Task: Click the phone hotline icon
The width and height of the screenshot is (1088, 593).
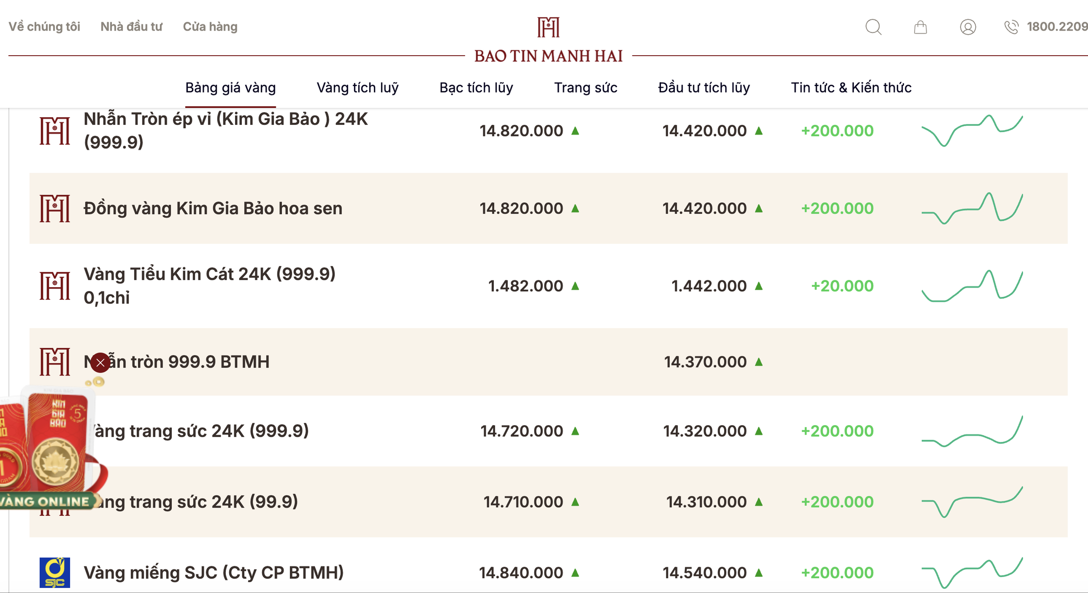Action: (x=1011, y=27)
